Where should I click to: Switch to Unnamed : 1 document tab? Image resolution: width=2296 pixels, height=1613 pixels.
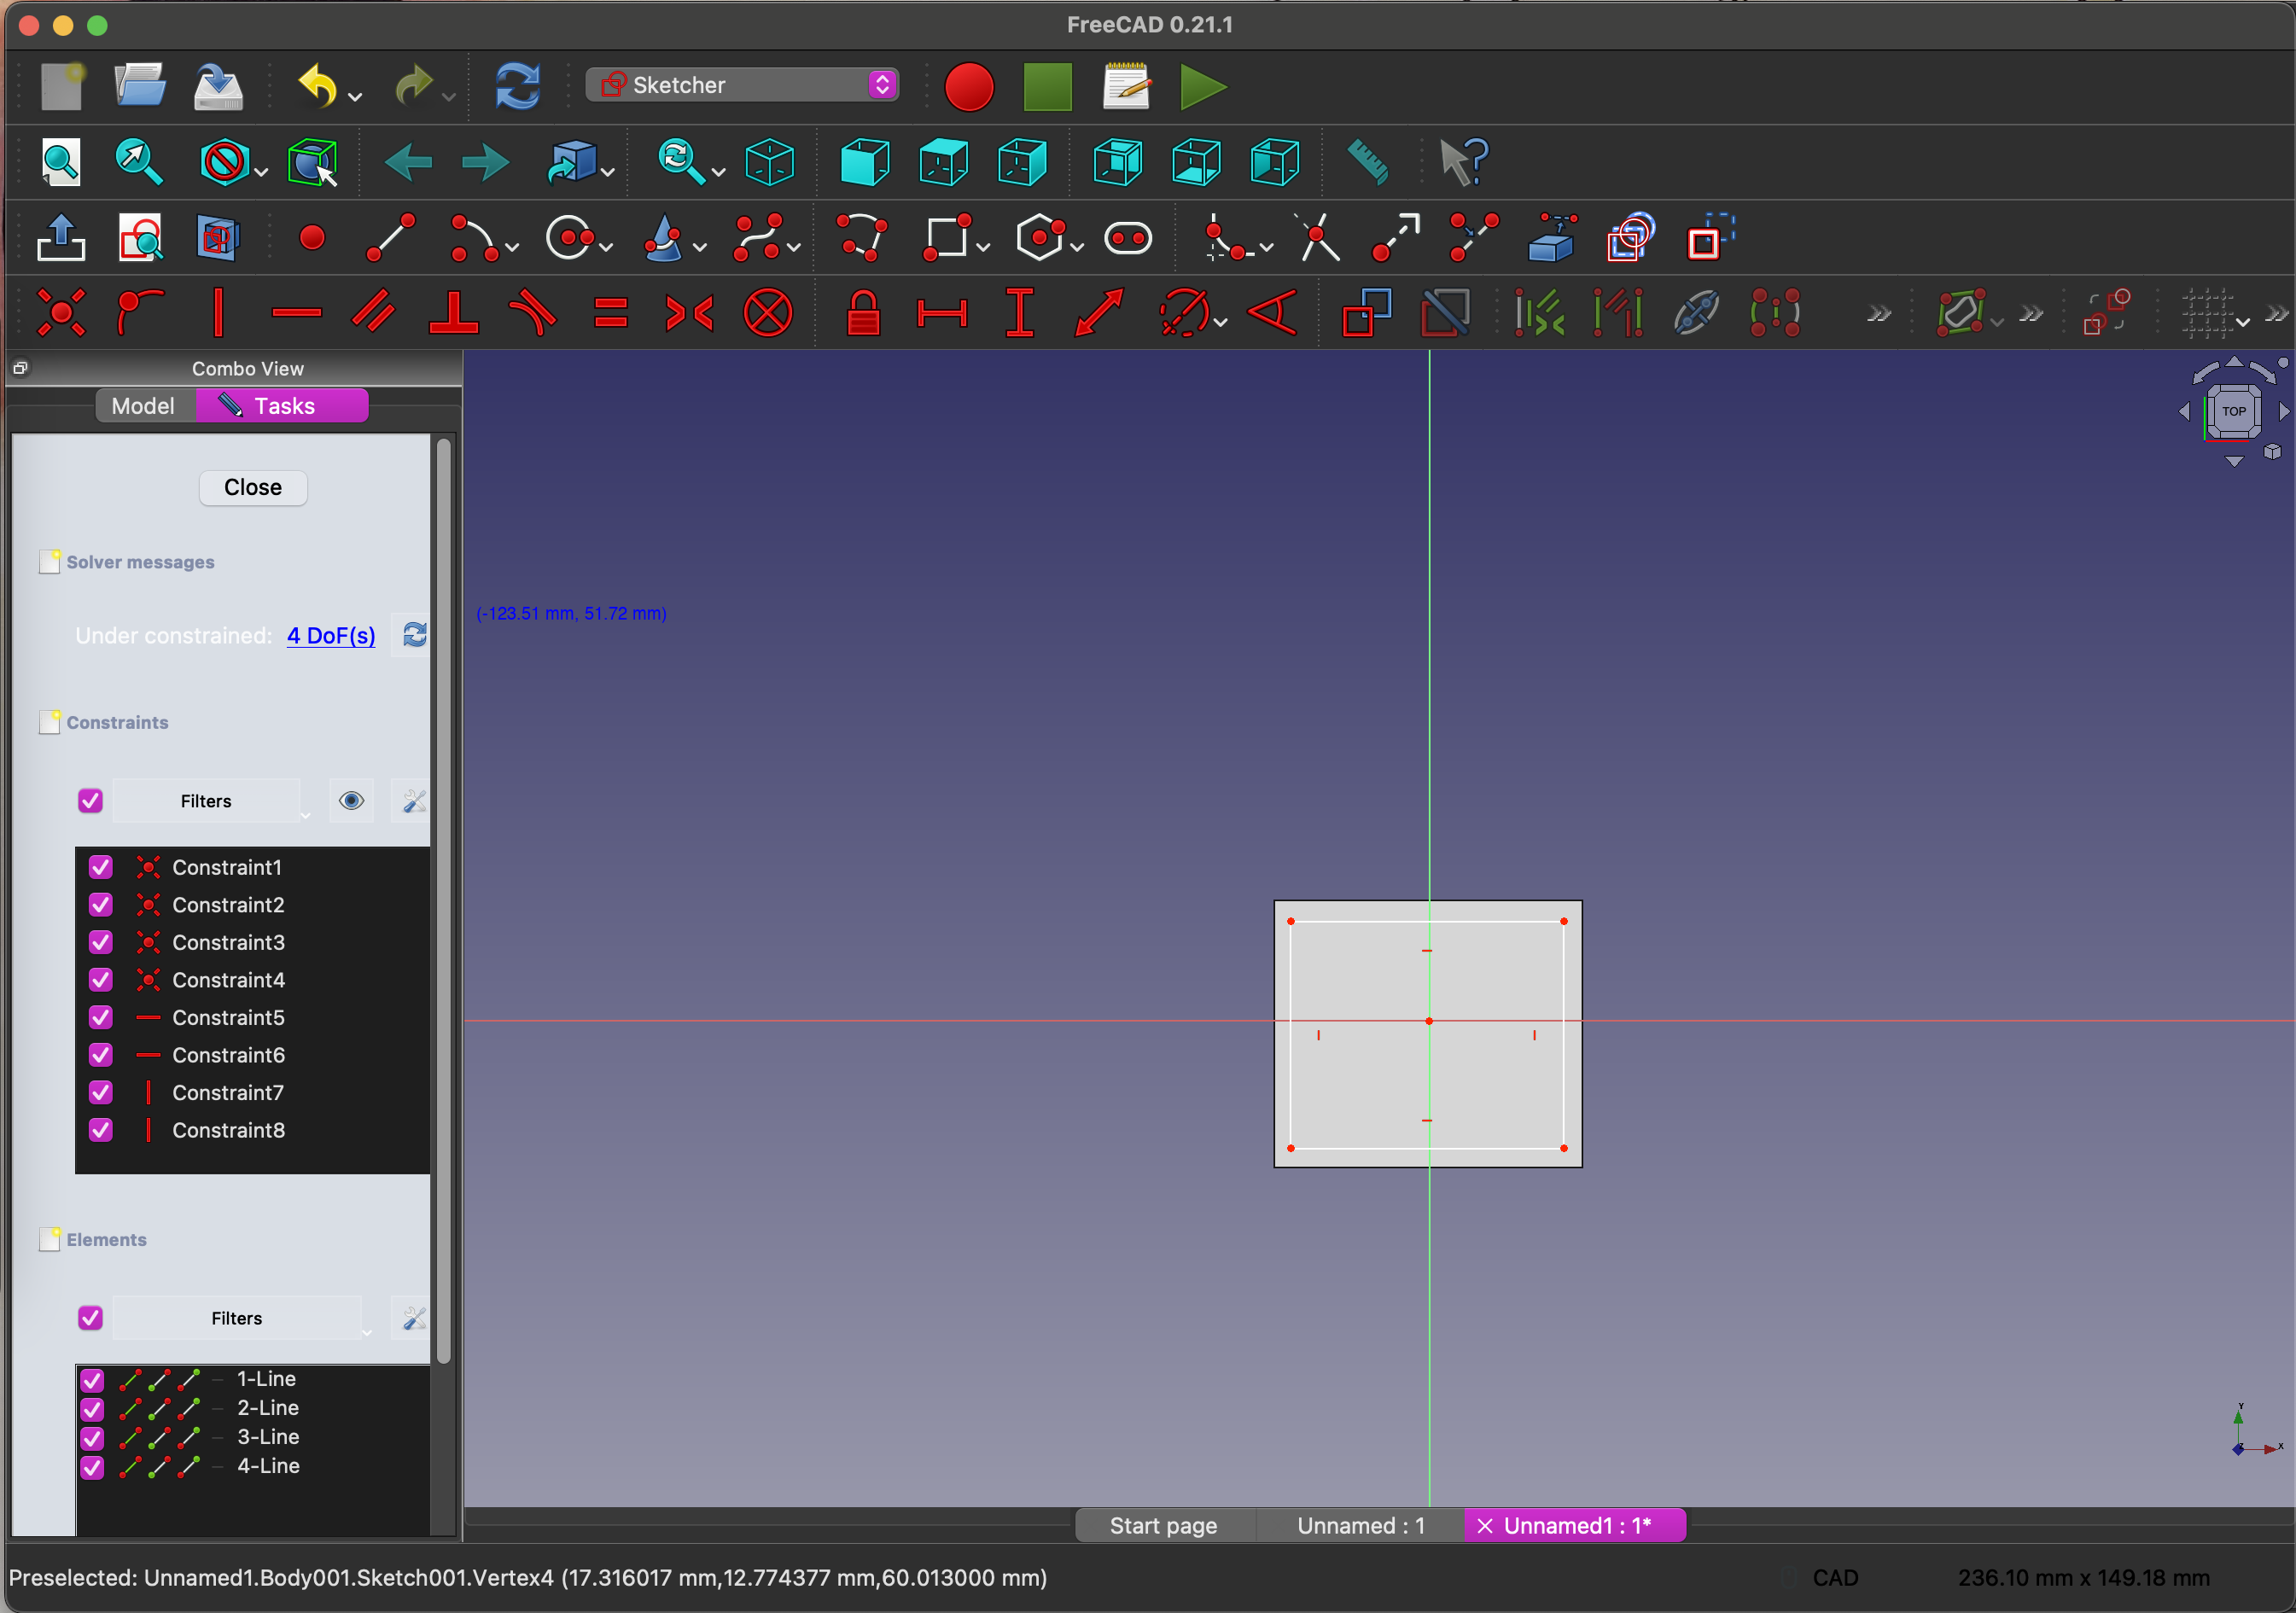click(1360, 1526)
